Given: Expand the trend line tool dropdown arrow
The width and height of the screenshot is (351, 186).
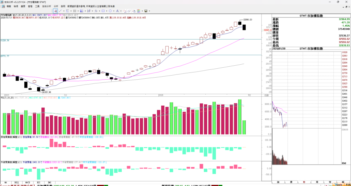Looking at the screenshot, I should (x=63, y=11).
